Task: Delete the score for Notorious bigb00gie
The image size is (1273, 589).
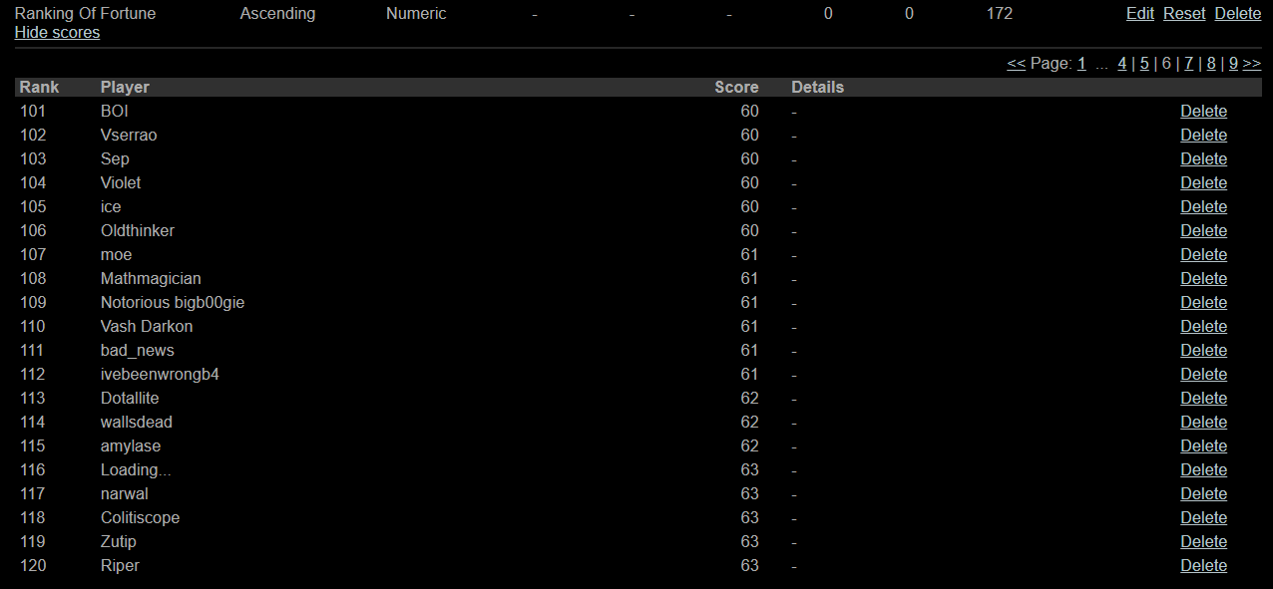Action: pyautogui.click(x=1203, y=303)
